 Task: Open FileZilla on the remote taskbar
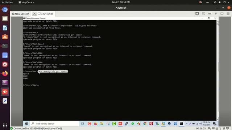pos(151,123)
